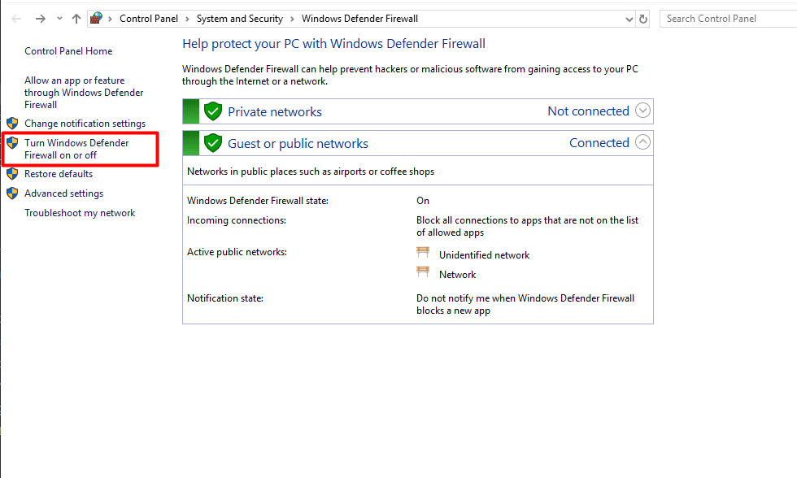
Task: Click Do not notify me text
Action: (x=525, y=304)
